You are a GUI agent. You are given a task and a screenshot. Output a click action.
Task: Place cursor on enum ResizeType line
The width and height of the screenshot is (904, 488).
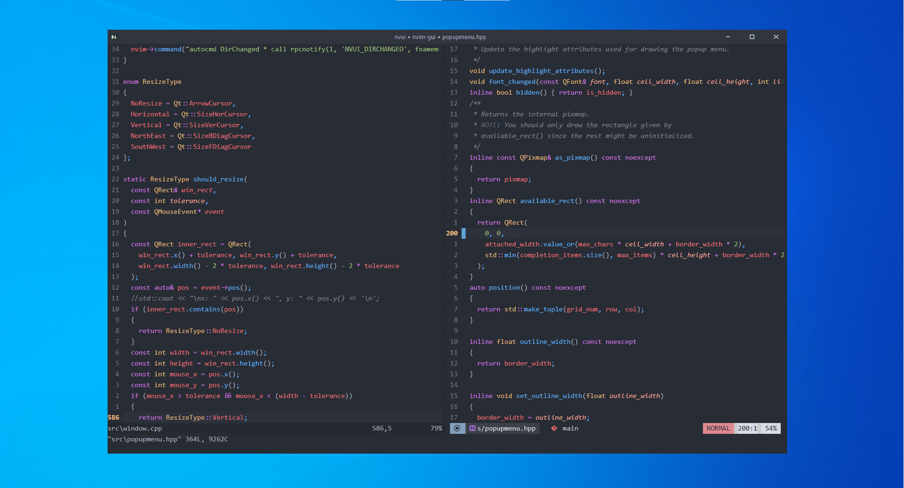click(x=152, y=81)
